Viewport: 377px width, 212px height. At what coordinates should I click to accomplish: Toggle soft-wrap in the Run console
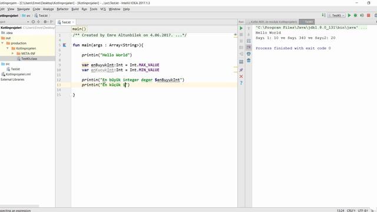pyautogui.click(x=249, y=41)
